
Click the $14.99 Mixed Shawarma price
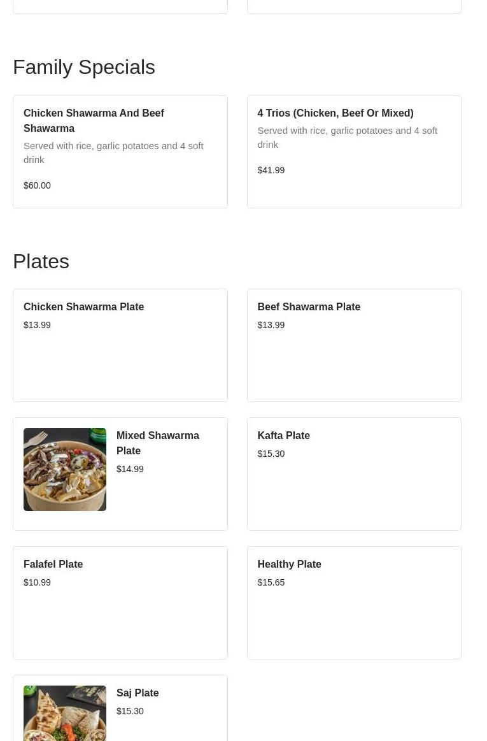[x=130, y=469]
